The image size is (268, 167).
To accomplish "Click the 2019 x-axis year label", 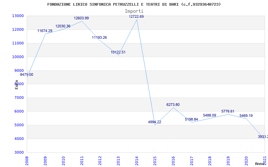I will pyautogui.click(x=228, y=161).
